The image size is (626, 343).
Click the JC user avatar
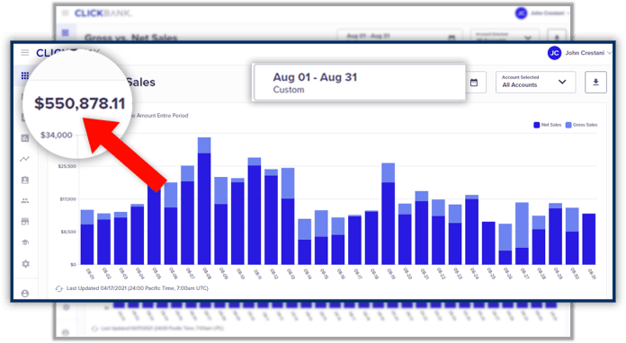(x=554, y=53)
